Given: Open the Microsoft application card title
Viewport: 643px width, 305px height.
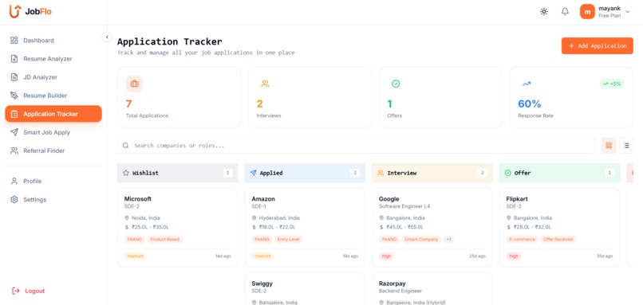Looking at the screenshot, I should (x=138, y=199).
